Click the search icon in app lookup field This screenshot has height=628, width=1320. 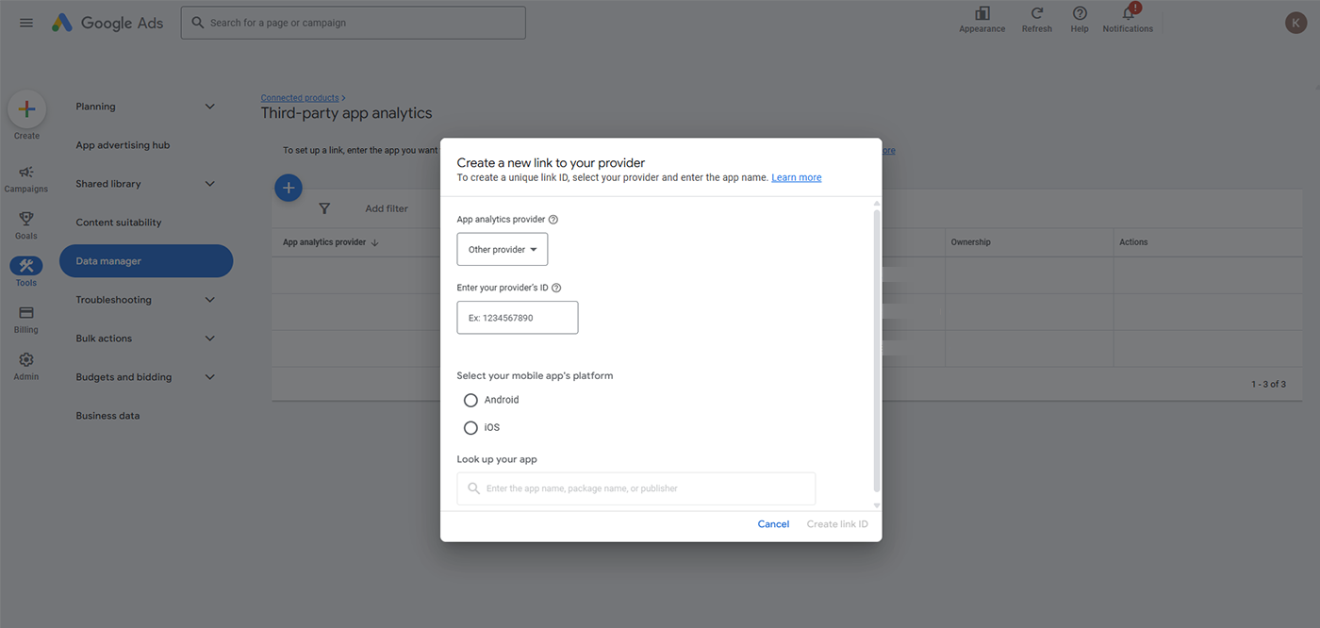point(474,488)
